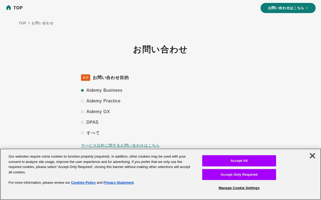Click the green home icon

coord(9,8)
